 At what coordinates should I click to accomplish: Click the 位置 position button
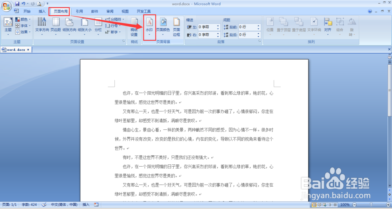pyautogui.click(x=270, y=26)
